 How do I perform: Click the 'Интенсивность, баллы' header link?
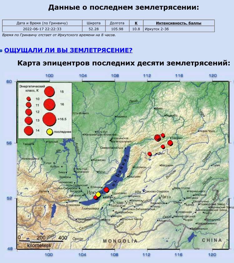point(178,23)
